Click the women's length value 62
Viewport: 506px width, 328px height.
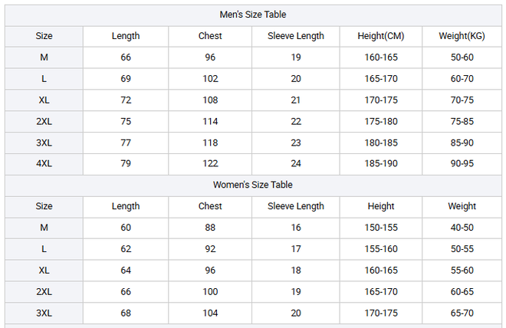(x=126, y=249)
